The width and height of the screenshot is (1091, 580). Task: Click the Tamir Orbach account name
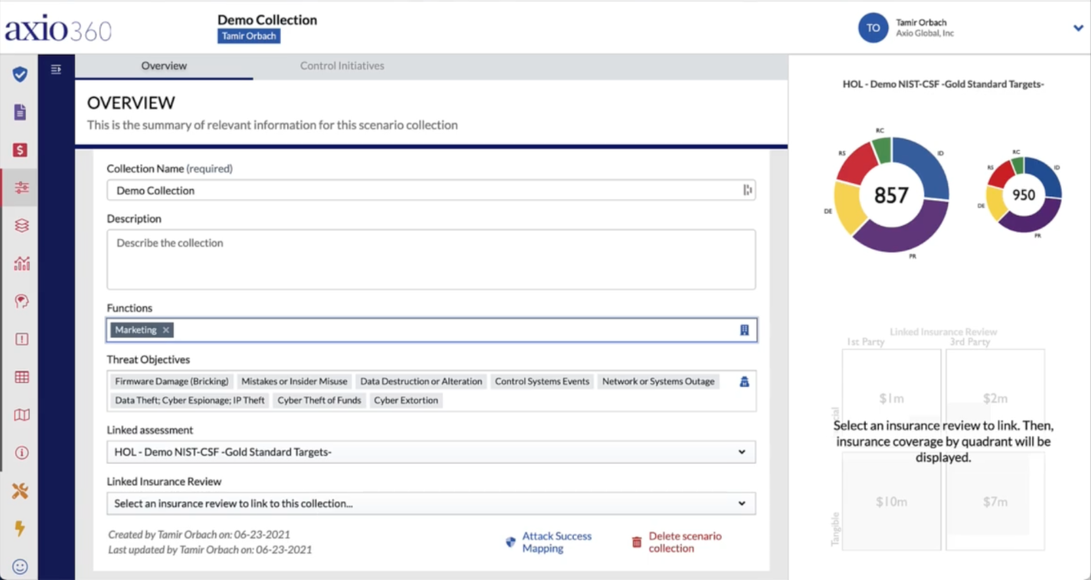[921, 23]
